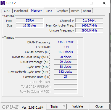Expand the Tools dropdown arrow
Screen dimensions: 111x110
64,107
